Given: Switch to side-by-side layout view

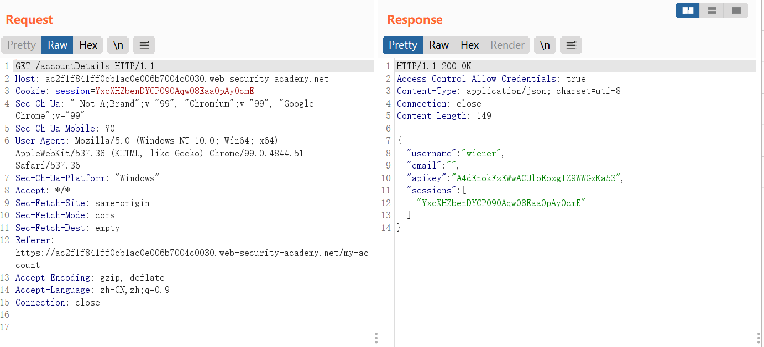Looking at the screenshot, I should [688, 10].
